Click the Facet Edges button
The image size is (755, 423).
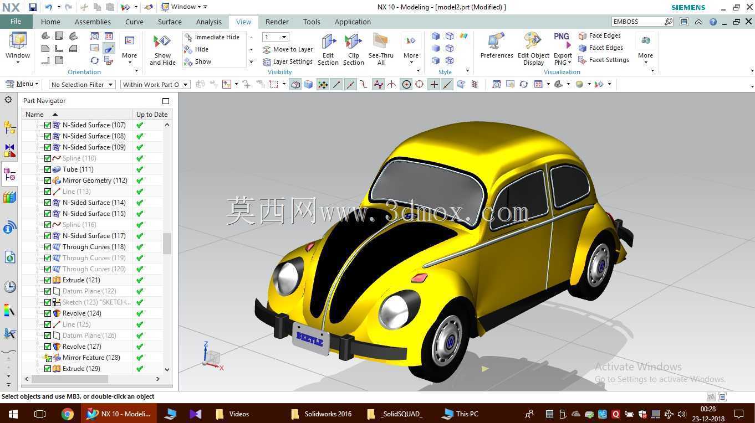pyautogui.click(x=600, y=48)
